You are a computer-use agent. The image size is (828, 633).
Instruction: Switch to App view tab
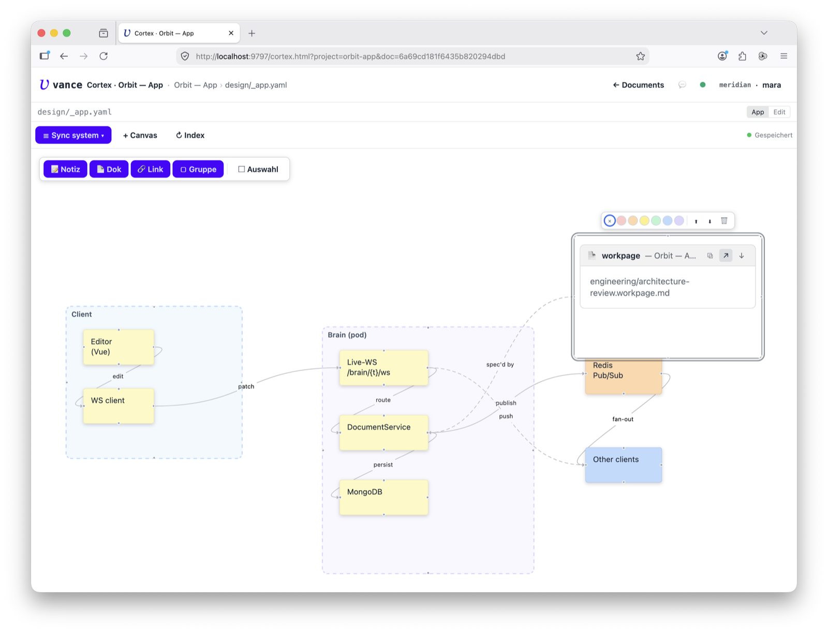pos(758,112)
